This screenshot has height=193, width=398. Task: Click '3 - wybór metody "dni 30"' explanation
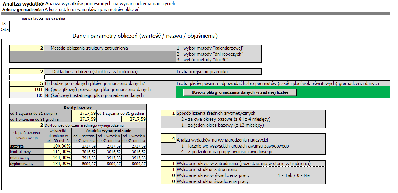pos(203,60)
